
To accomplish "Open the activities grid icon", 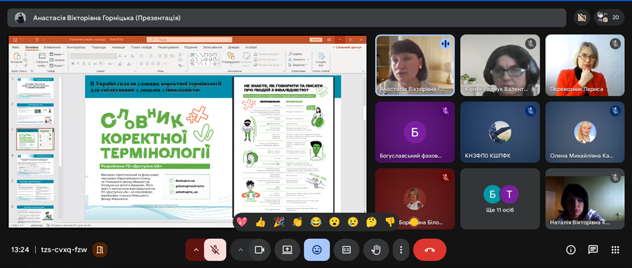I will [x=615, y=250].
